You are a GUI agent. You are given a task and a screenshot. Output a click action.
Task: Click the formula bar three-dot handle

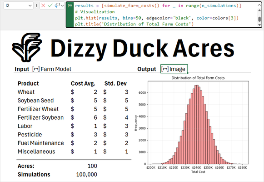click(x=36, y=6)
